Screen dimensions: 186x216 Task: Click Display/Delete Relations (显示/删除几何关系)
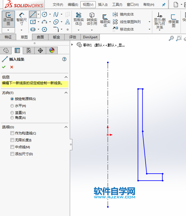[x=159, y=21]
